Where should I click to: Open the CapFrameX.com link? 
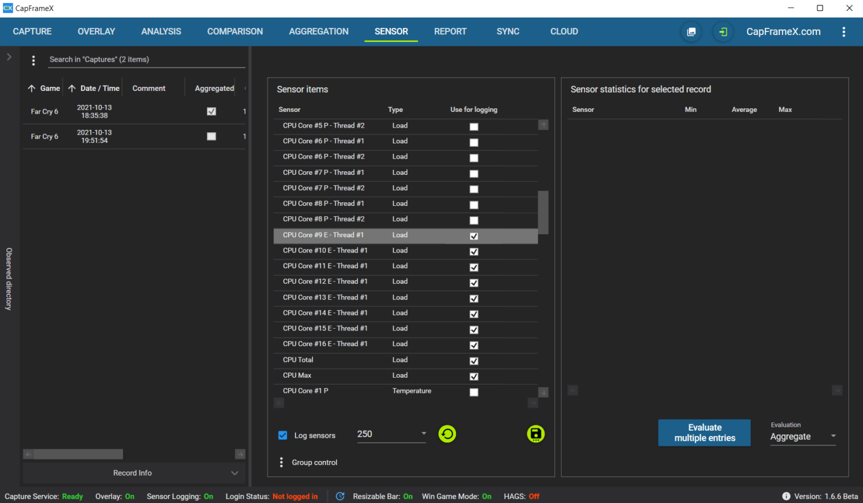coord(783,32)
